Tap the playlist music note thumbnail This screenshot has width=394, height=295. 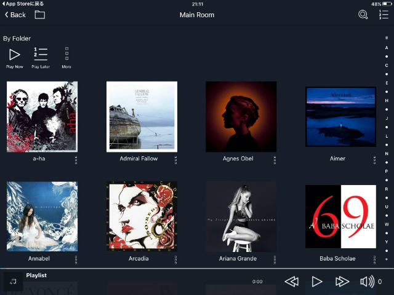coord(13,281)
